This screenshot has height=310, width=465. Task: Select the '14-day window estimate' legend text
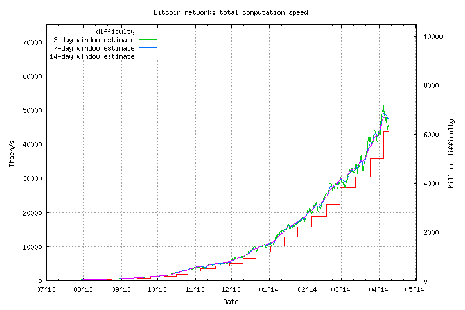pos(92,56)
